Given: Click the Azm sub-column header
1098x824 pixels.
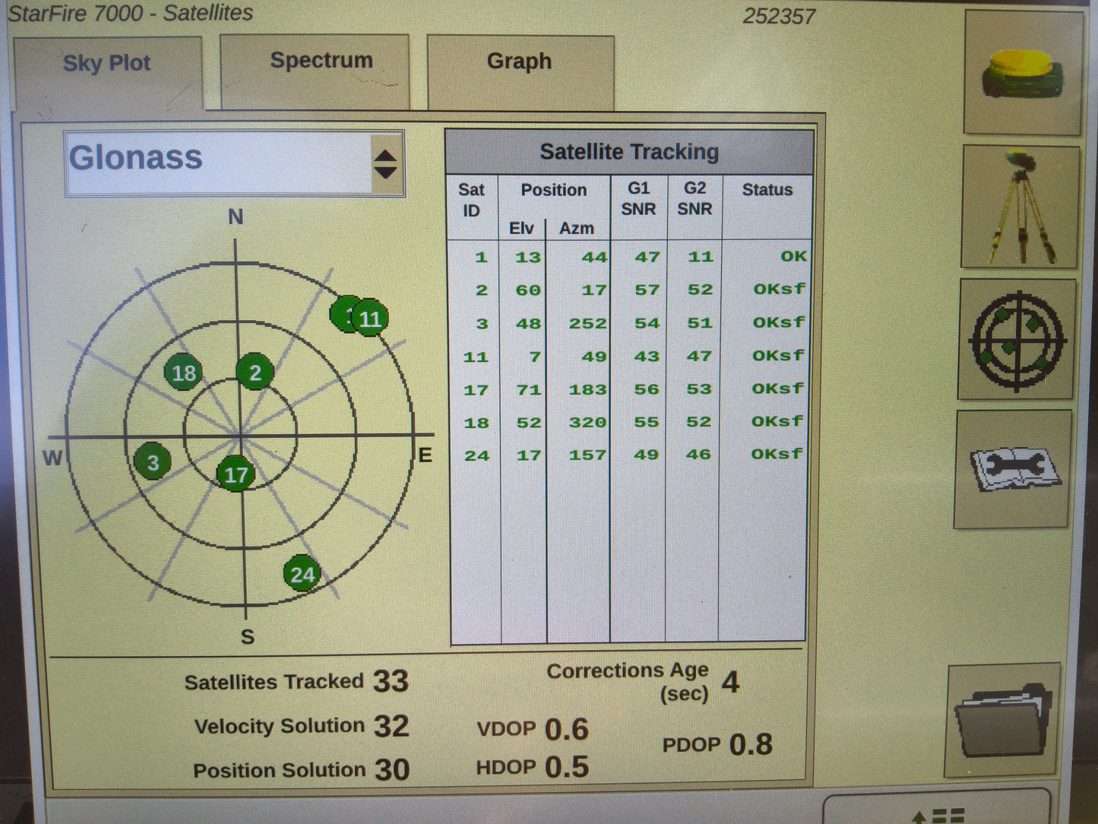Looking at the screenshot, I should coord(577,228).
